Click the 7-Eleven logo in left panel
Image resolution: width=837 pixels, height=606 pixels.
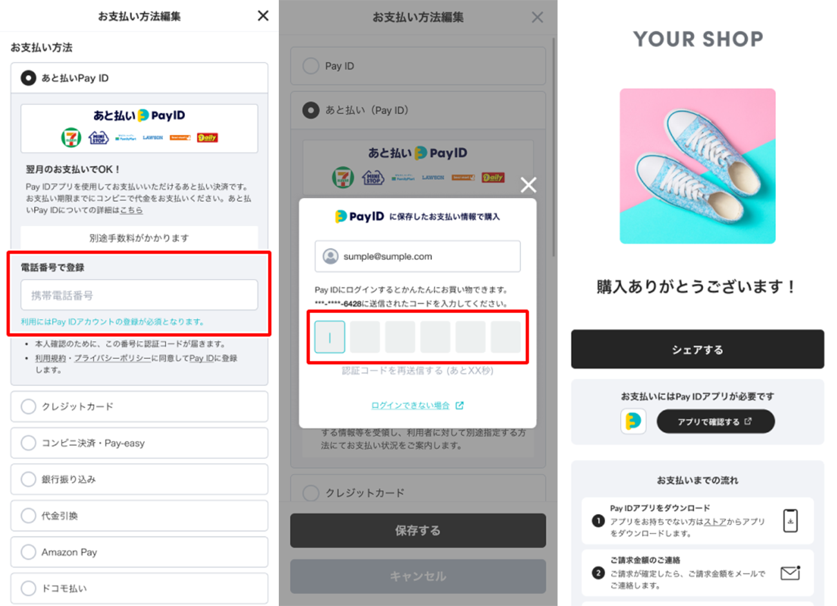pyautogui.click(x=71, y=137)
